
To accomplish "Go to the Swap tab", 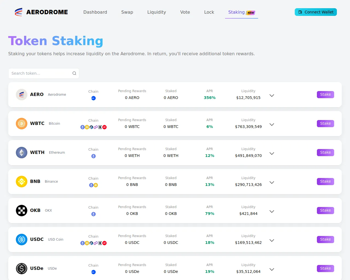I will point(127,12).
